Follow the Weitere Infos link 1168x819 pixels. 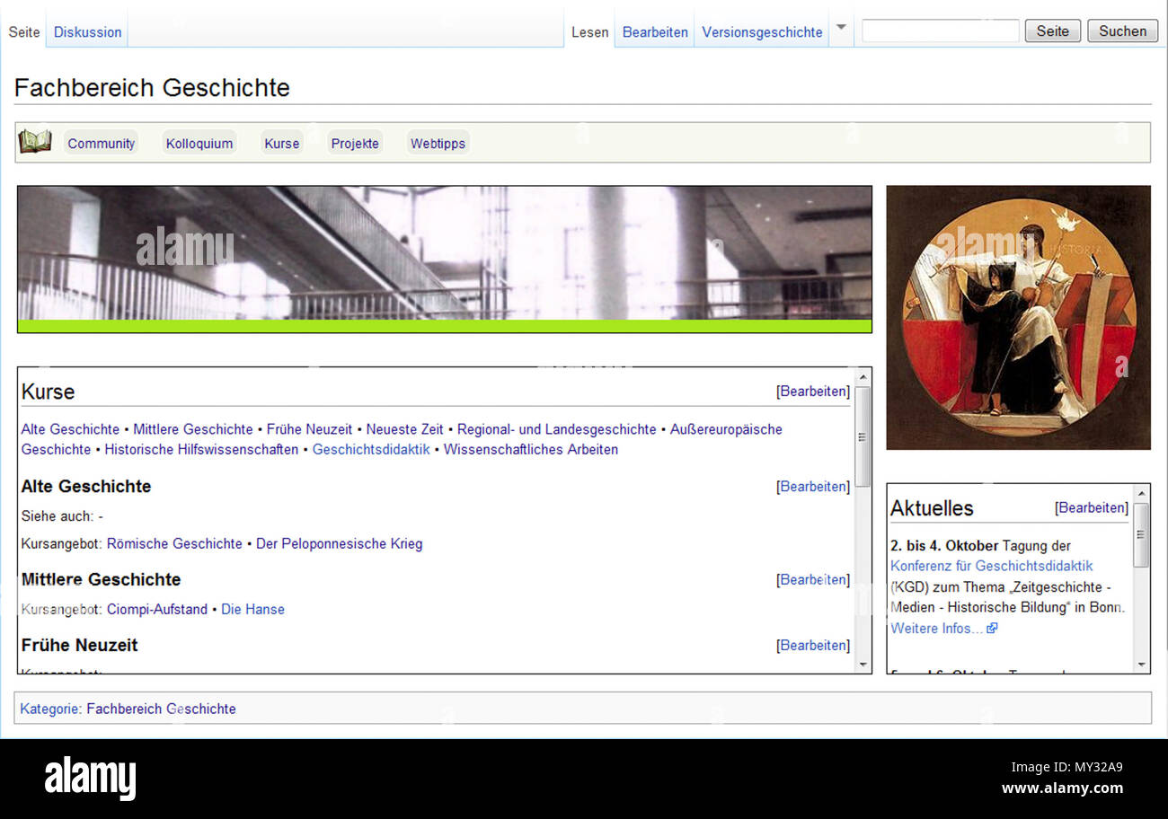click(x=937, y=629)
